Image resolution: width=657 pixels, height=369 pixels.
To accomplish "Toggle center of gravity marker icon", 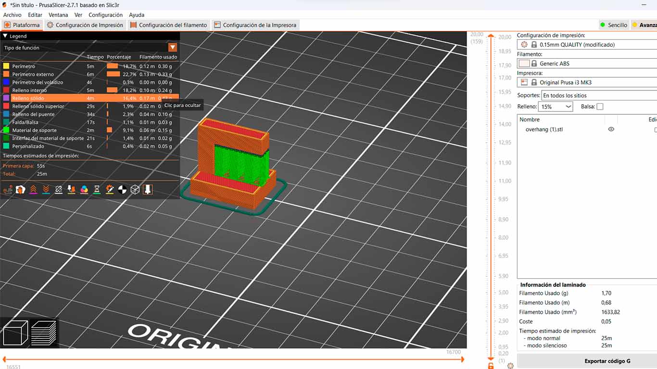I will (122, 189).
